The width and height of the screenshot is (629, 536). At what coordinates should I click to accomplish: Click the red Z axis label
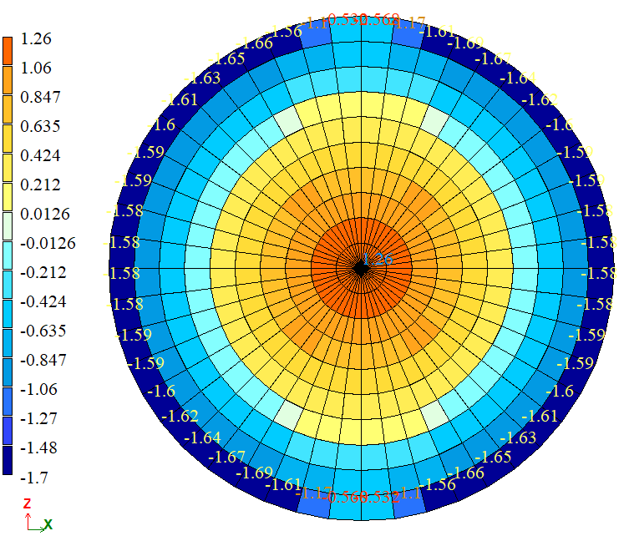pyautogui.click(x=27, y=503)
